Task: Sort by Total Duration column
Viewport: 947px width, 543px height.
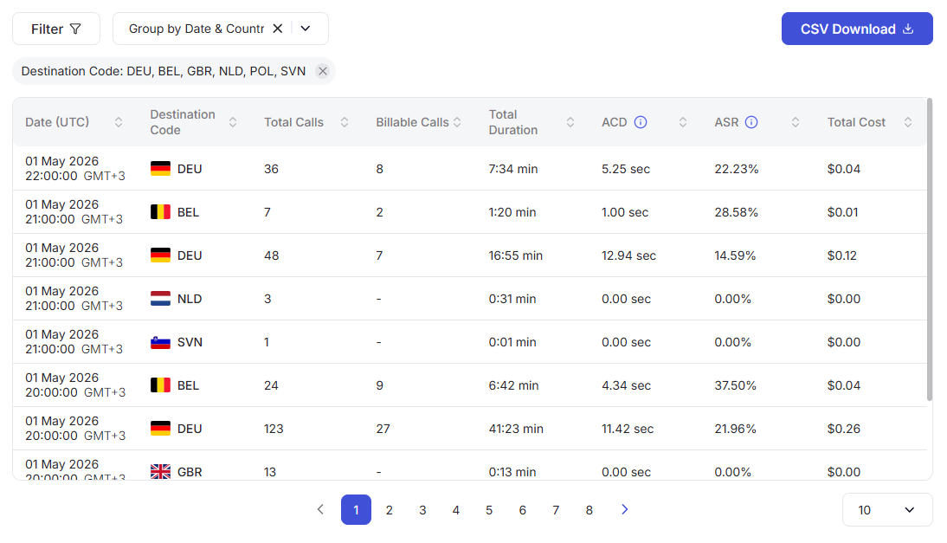Action: [570, 122]
